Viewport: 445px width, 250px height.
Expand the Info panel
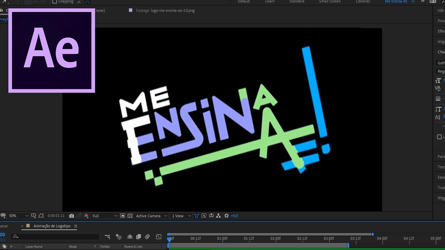(x=440, y=10)
